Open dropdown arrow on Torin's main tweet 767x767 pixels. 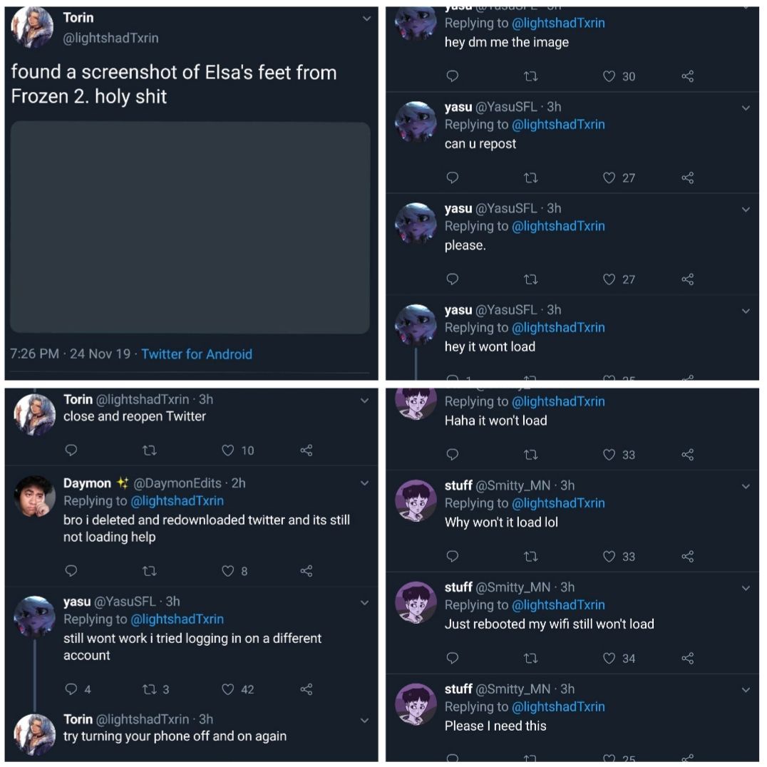(366, 19)
